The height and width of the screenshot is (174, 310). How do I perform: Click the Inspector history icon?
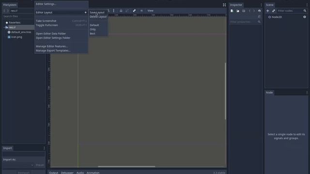pyautogui.click(x=260, y=11)
